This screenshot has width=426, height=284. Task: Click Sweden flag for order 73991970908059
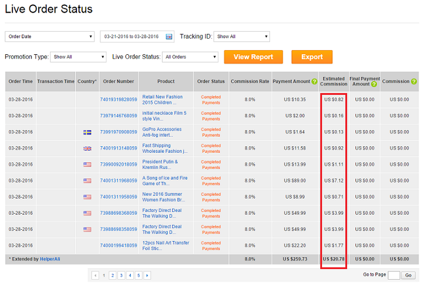87,132
